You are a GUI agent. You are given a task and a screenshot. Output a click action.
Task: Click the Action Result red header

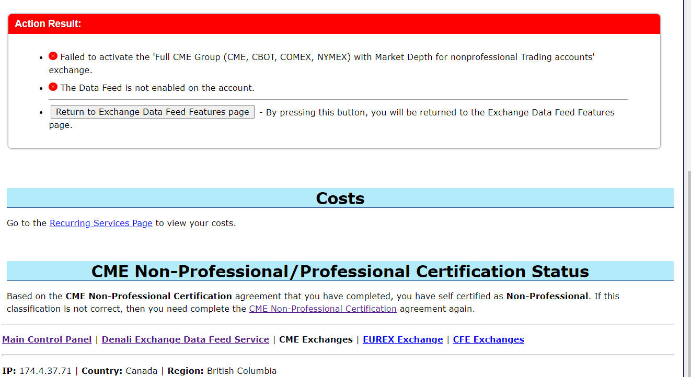(334, 24)
